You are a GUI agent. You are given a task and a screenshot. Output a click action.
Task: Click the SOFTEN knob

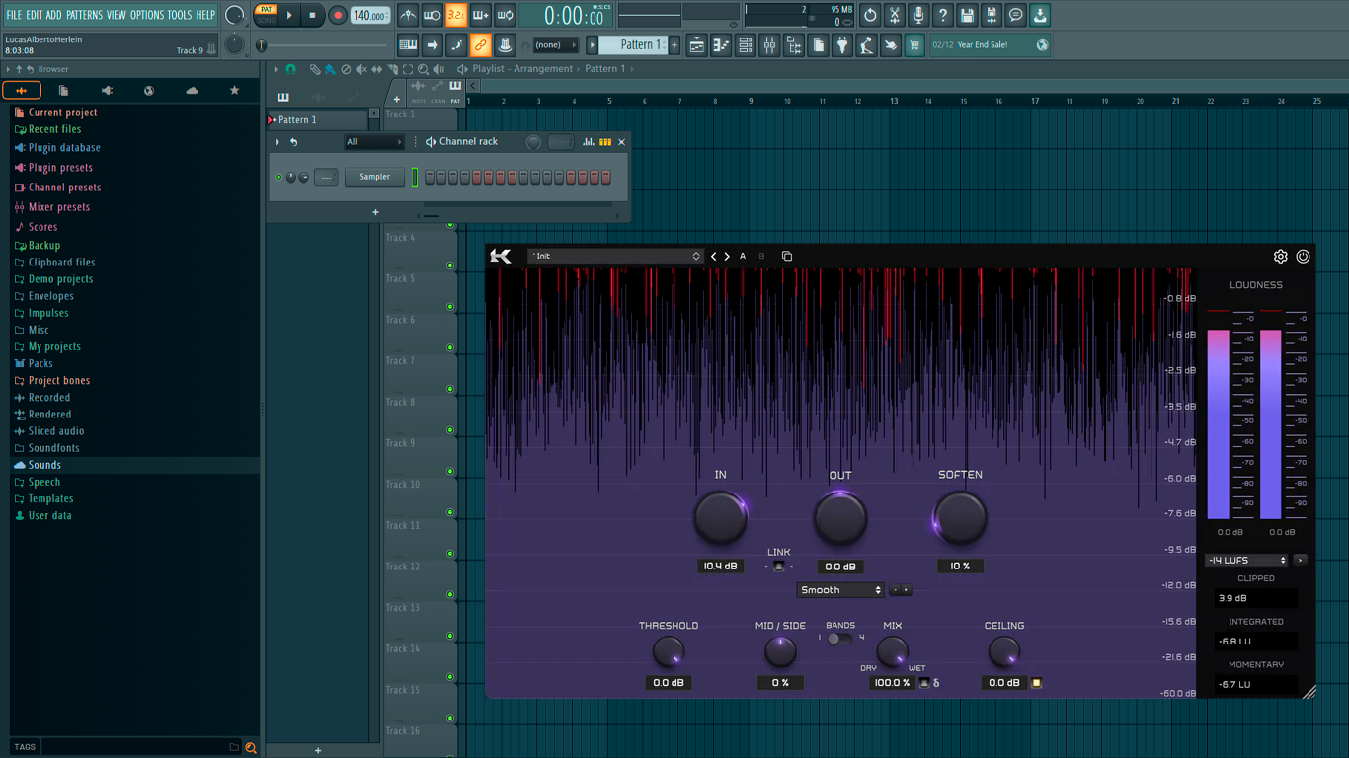click(960, 517)
